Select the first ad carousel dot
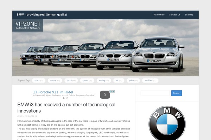 pos(64,98)
